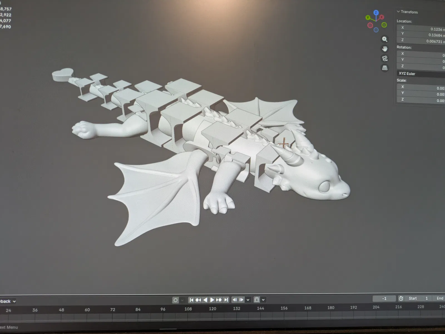Click frame 180 on the timeline ruler

[x=331, y=308]
